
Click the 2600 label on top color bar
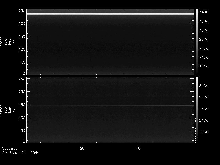click(204, 48)
